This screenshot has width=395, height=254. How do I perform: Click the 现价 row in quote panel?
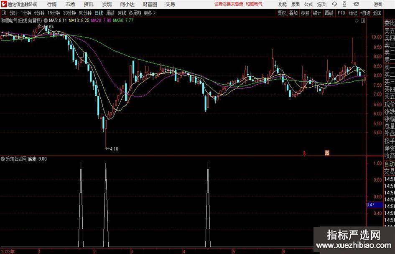click(x=390, y=104)
